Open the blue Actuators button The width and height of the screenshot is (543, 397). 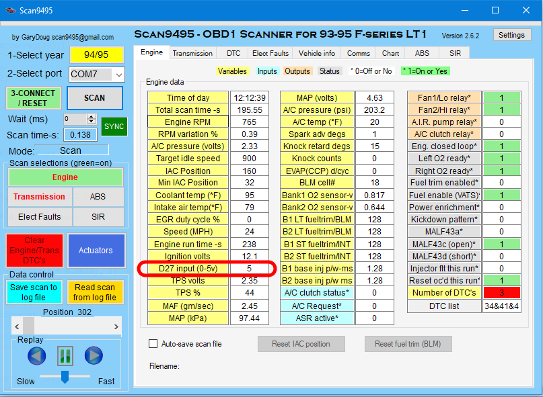96,250
